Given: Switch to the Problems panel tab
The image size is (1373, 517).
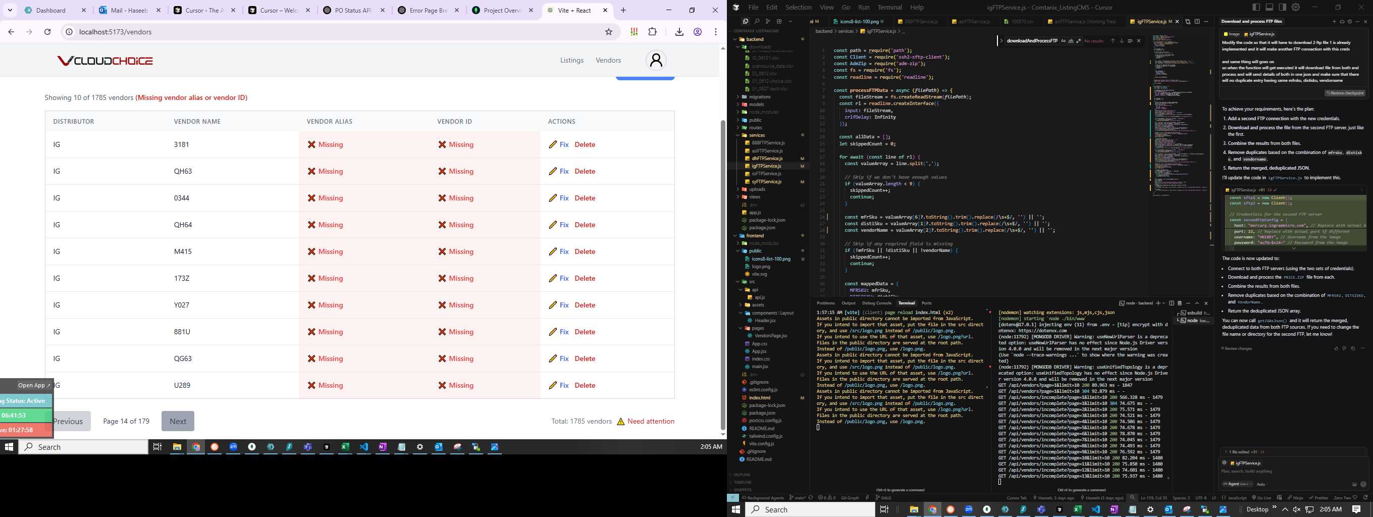Looking at the screenshot, I should click(826, 303).
